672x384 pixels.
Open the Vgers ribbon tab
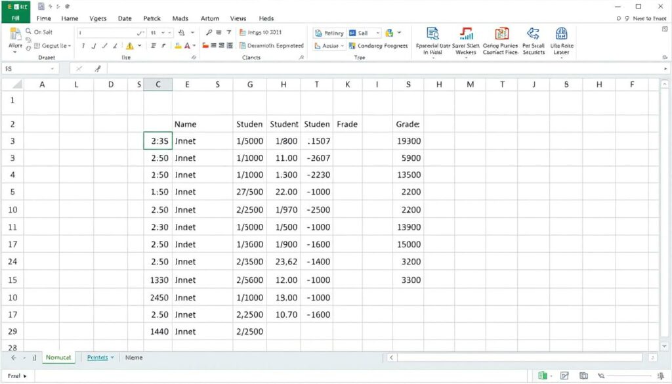pos(98,18)
